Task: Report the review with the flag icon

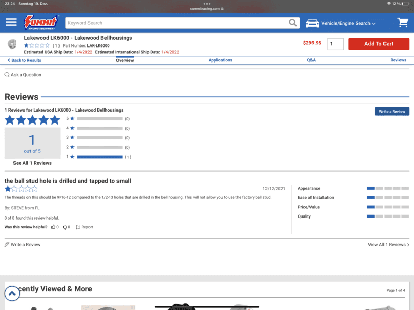Action: point(84,227)
